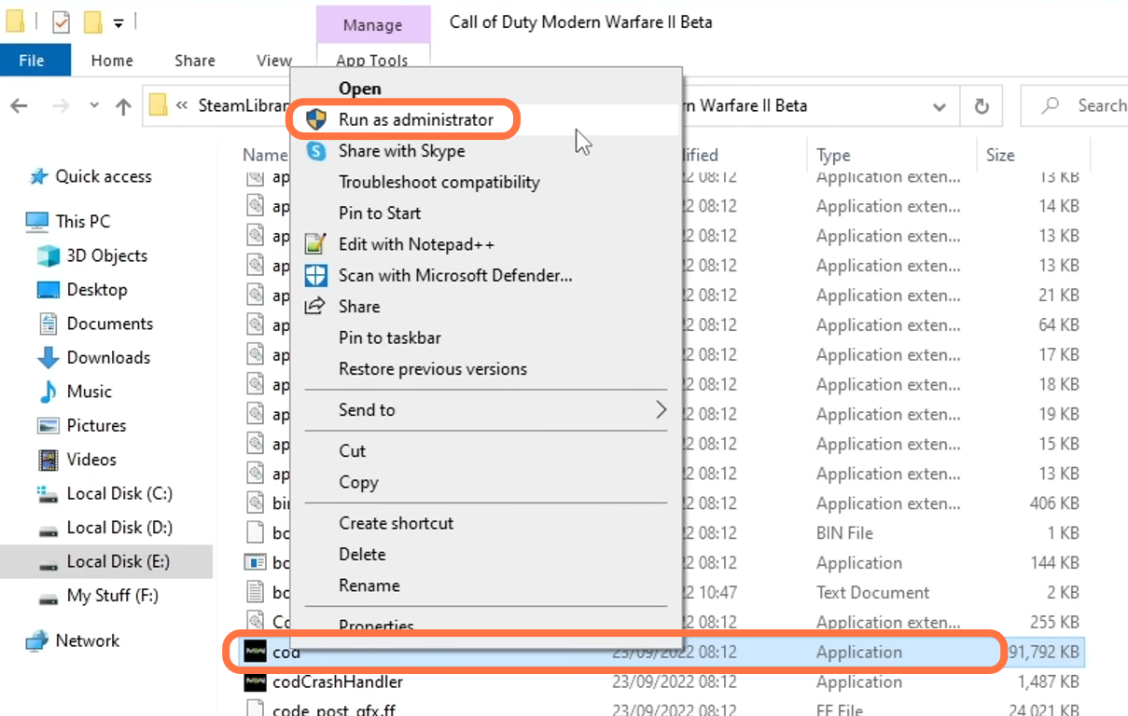Image resolution: width=1128 pixels, height=716 pixels.
Task: Open the Desktop folder in the sidebar
Action: click(82, 290)
